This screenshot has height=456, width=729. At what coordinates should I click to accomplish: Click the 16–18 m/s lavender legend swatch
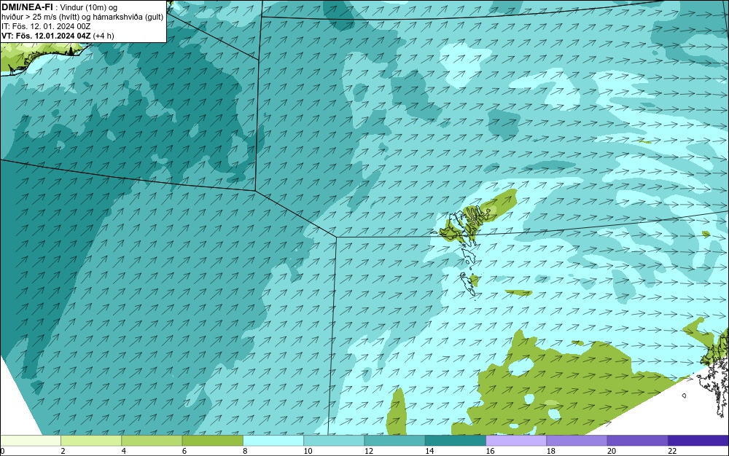point(516,440)
